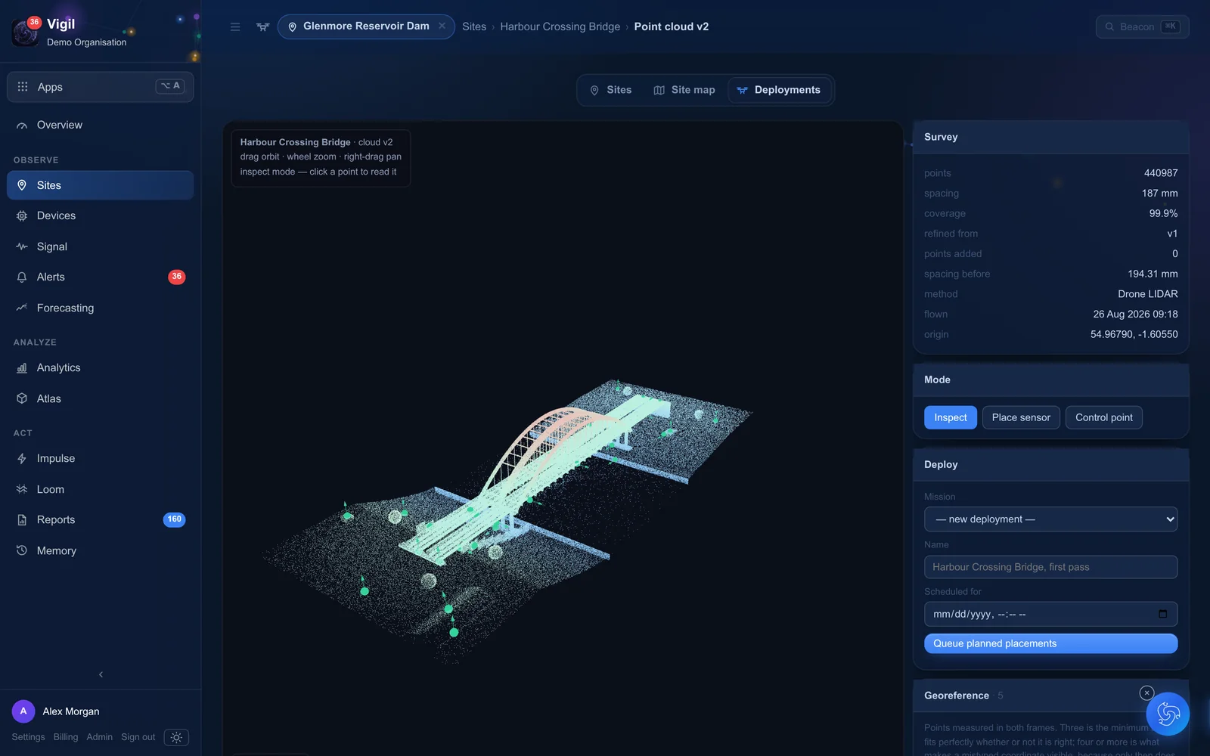Edit the deployment Name field

[x=1050, y=567]
